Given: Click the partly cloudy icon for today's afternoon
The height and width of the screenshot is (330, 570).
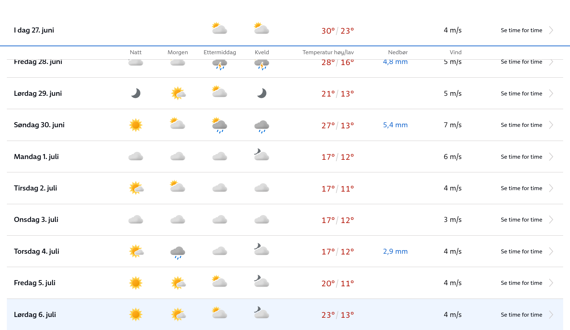Looking at the screenshot, I should coord(220,29).
